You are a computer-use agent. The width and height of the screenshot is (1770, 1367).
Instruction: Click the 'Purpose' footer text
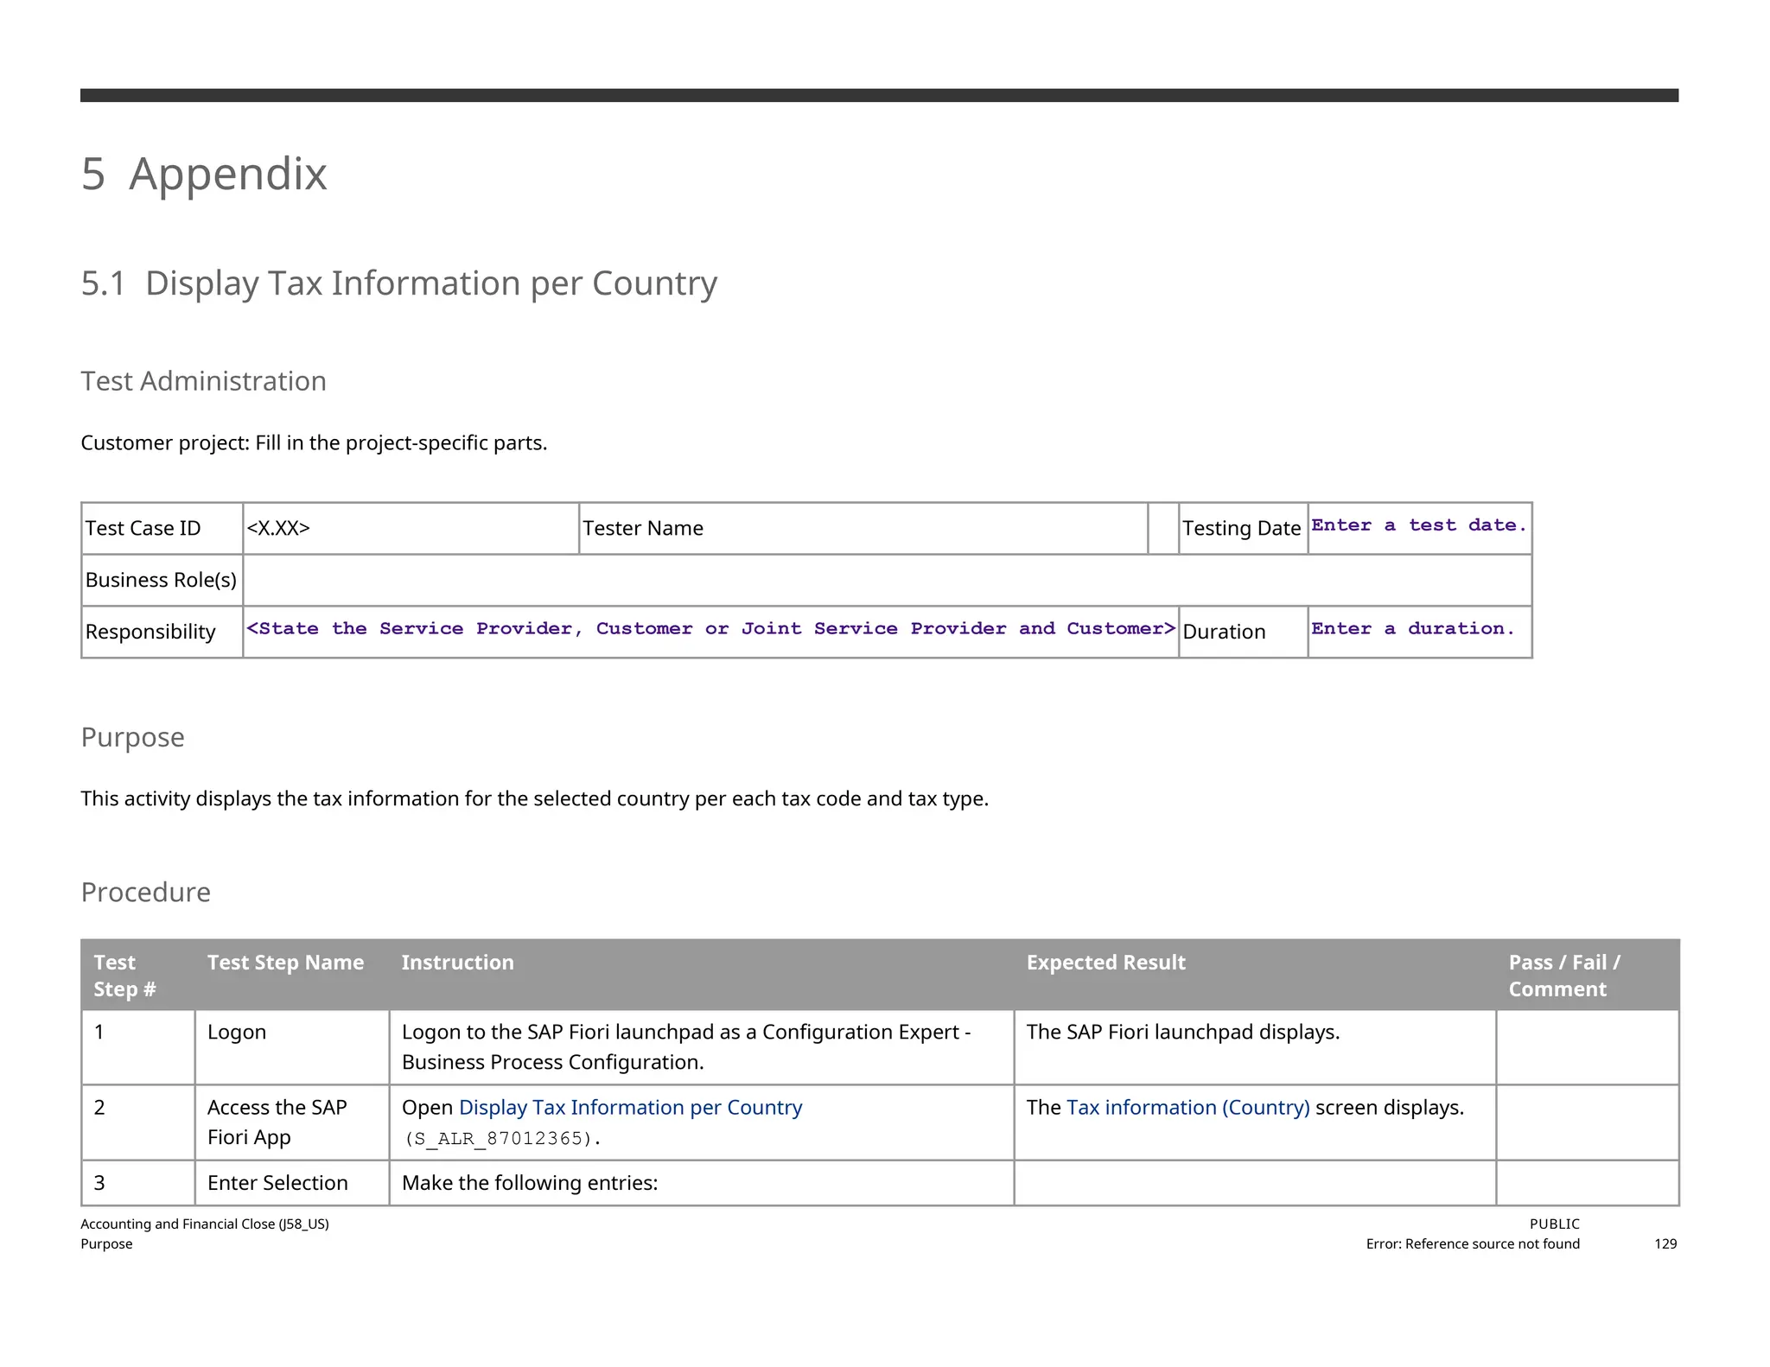point(107,1243)
